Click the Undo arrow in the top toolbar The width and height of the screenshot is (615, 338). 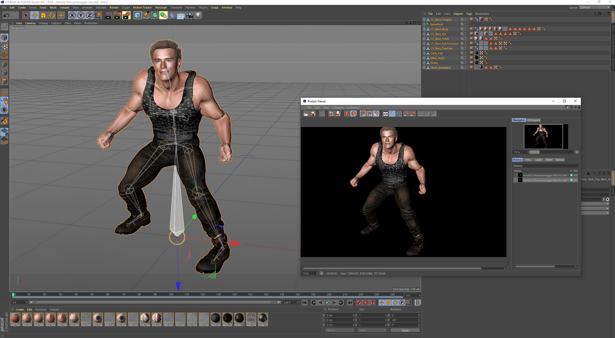click(6, 15)
